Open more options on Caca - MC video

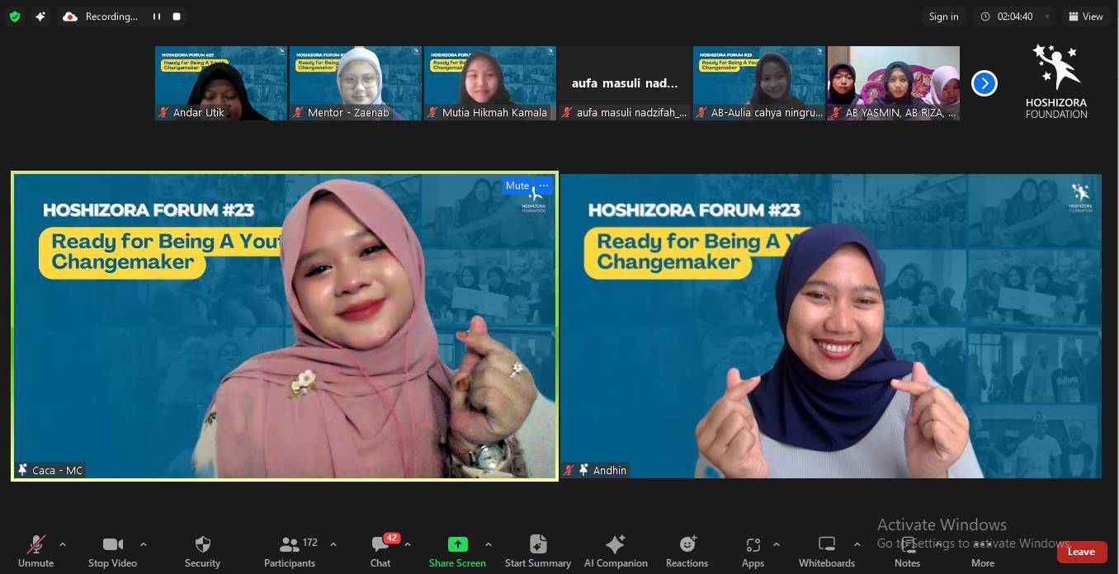coord(543,186)
